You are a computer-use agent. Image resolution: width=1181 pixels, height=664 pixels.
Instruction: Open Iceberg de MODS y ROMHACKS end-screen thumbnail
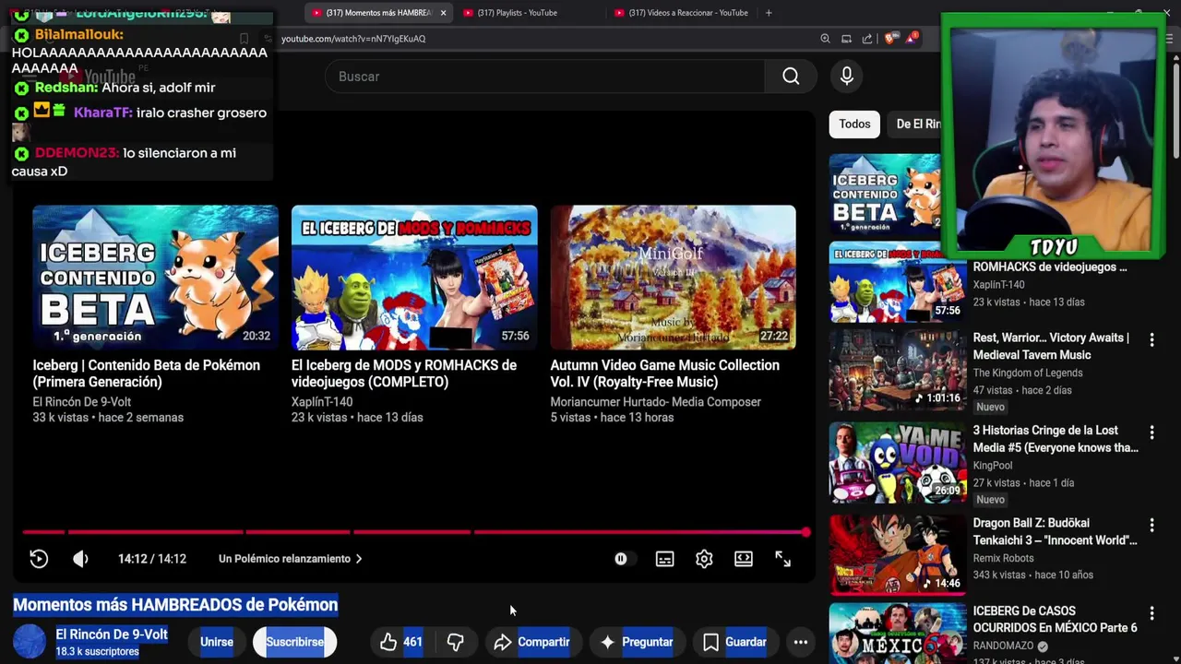414,277
